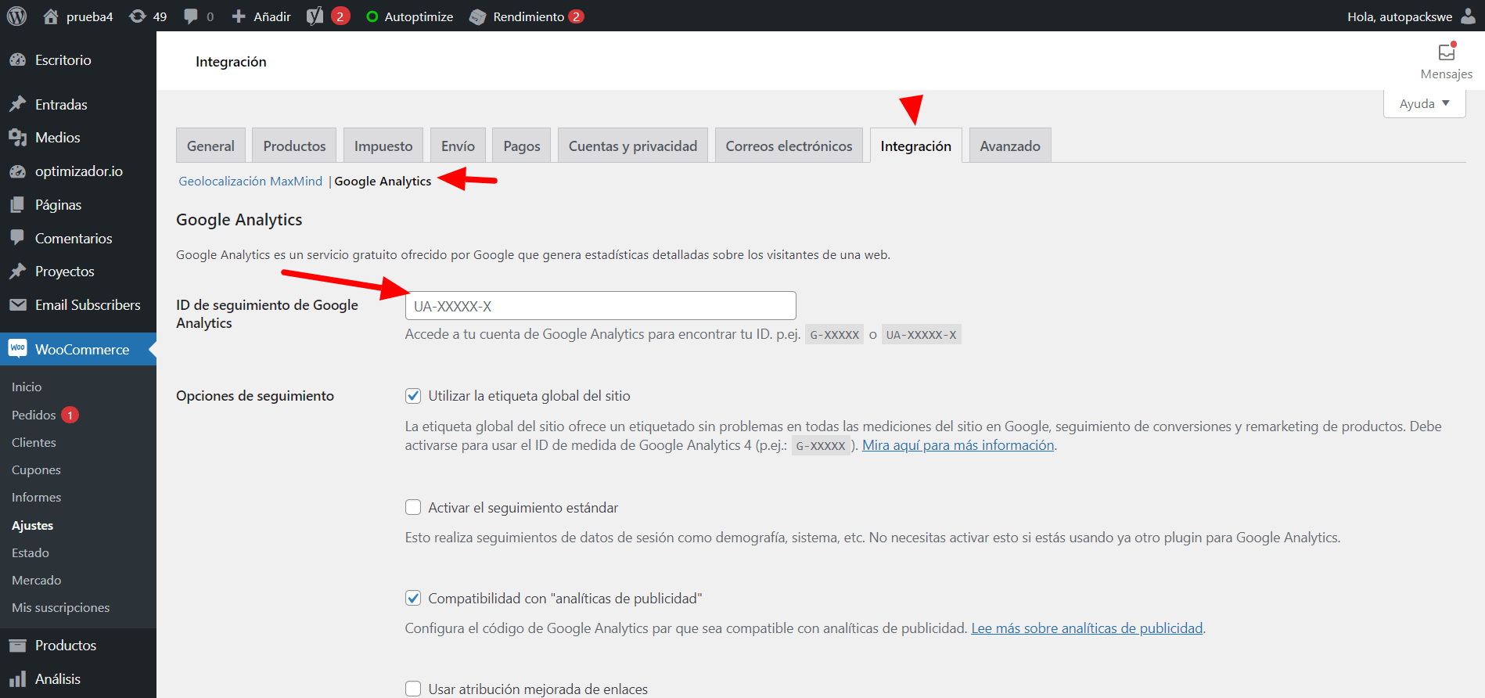Open the Mercado submenu item

tap(36, 580)
